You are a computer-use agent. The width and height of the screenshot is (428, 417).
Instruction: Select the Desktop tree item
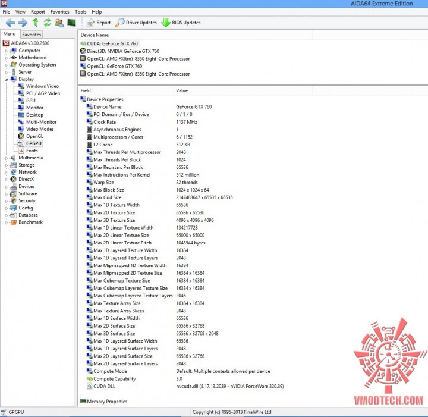(34, 115)
